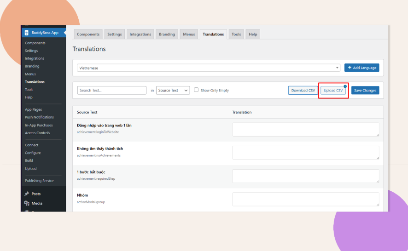Screen dimensions: 408x251
Task: Click translation box for actionModal.group
Action: [306, 200]
